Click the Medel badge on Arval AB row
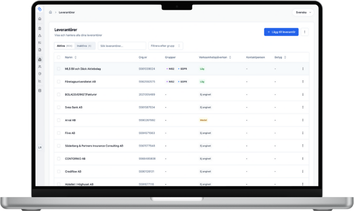The image size is (354, 211). click(x=203, y=120)
